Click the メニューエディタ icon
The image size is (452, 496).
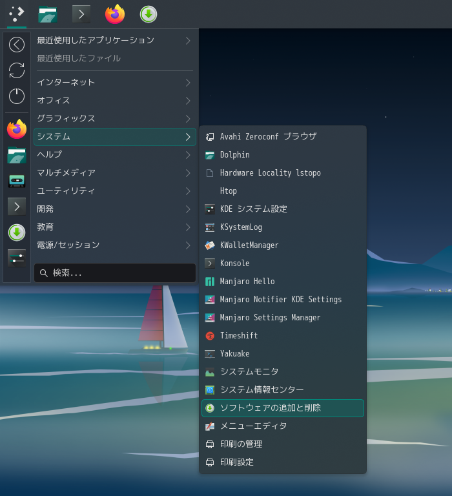[210, 426]
